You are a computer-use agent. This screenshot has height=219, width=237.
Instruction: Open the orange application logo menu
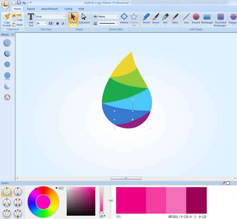[x=5, y=4]
